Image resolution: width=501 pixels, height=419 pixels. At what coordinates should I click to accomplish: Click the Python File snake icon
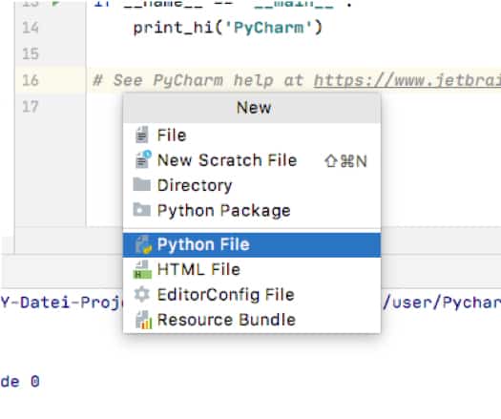click(143, 245)
